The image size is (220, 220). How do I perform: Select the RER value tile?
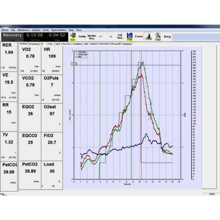(9, 57)
